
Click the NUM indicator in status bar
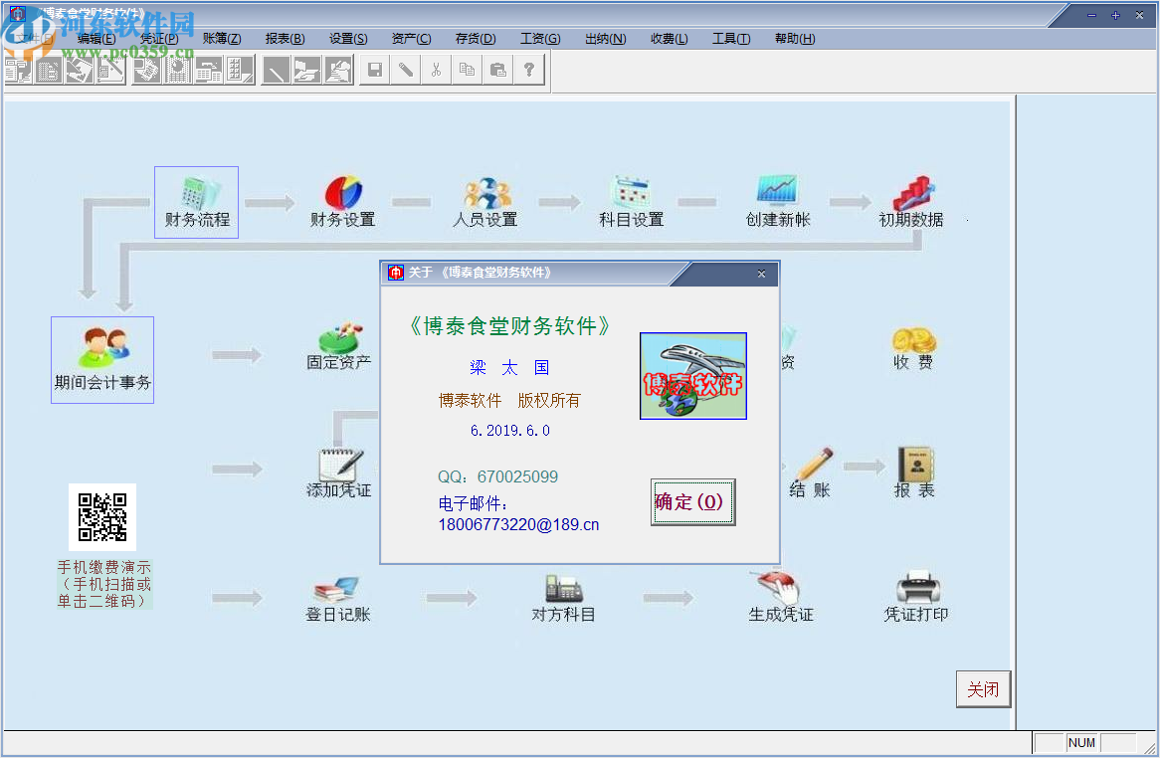pyautogui.click(x=1081, y=742)
